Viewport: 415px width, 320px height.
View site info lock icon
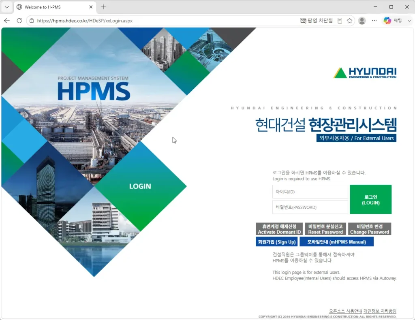click(32, 21)
